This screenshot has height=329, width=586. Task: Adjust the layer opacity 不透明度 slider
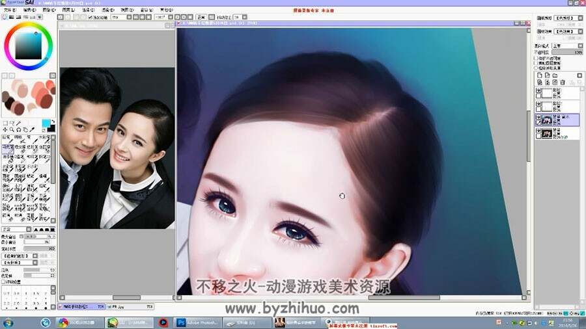point(567,52)
